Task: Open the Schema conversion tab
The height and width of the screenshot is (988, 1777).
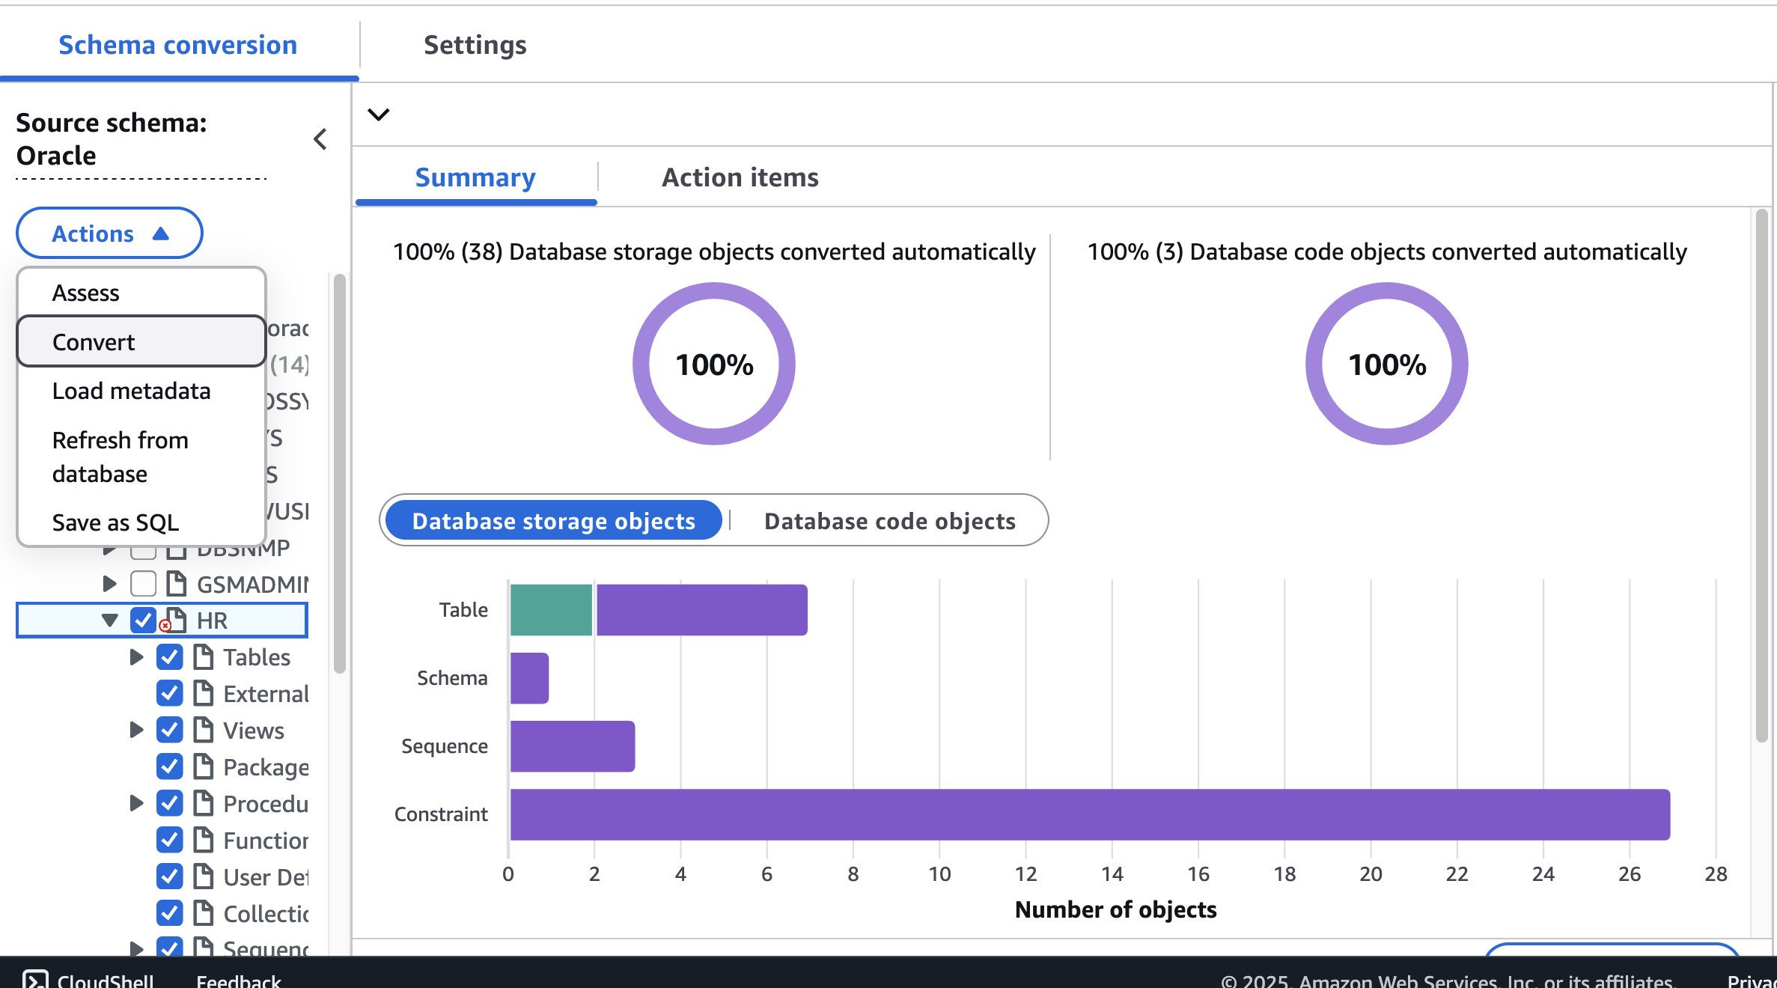Action: 178,45
